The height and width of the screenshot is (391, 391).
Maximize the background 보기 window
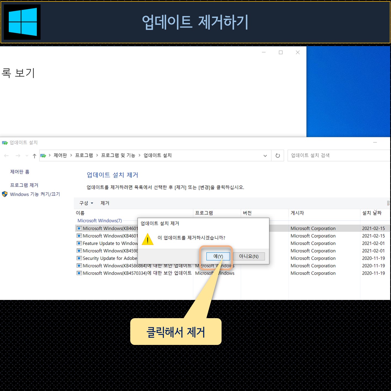pos(281,52)
